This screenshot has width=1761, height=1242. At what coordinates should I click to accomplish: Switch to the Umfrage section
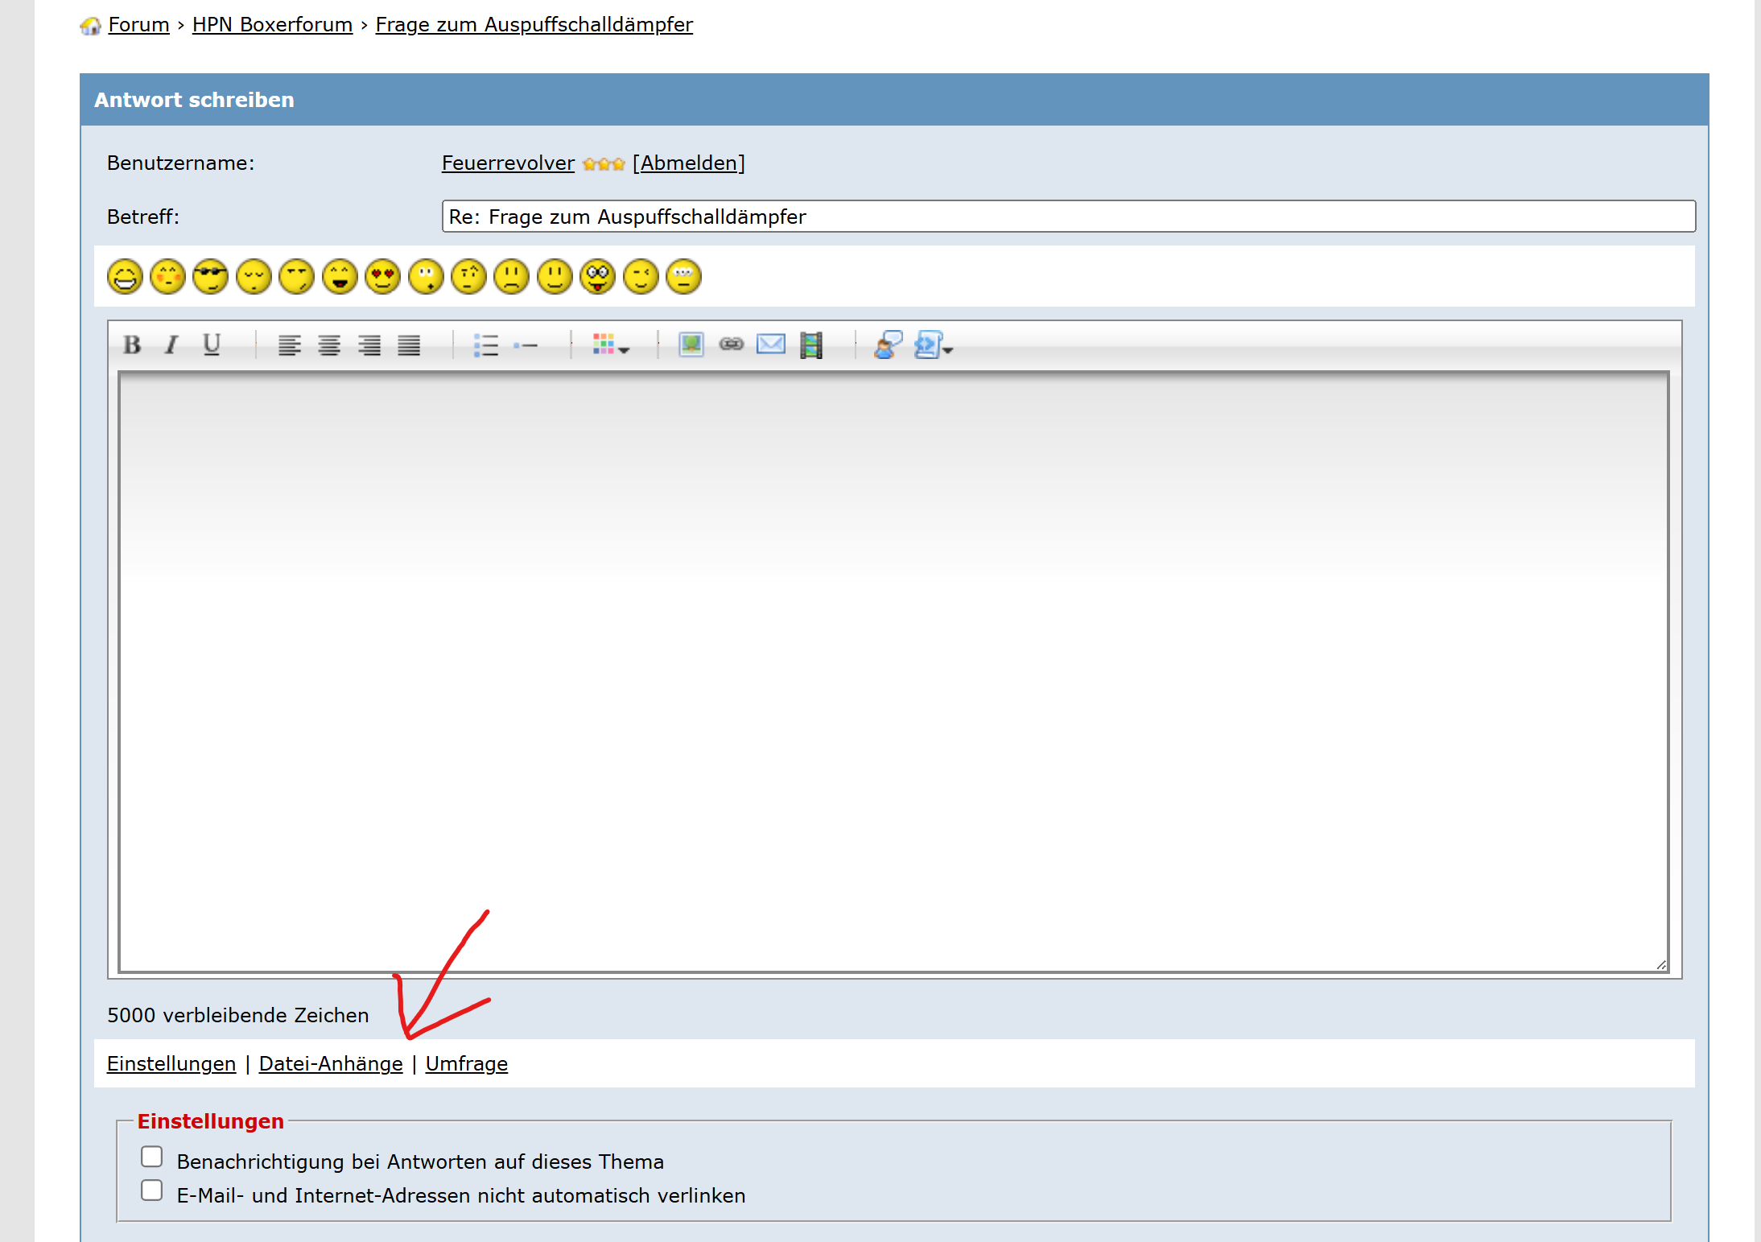[x=466, y=1064]
